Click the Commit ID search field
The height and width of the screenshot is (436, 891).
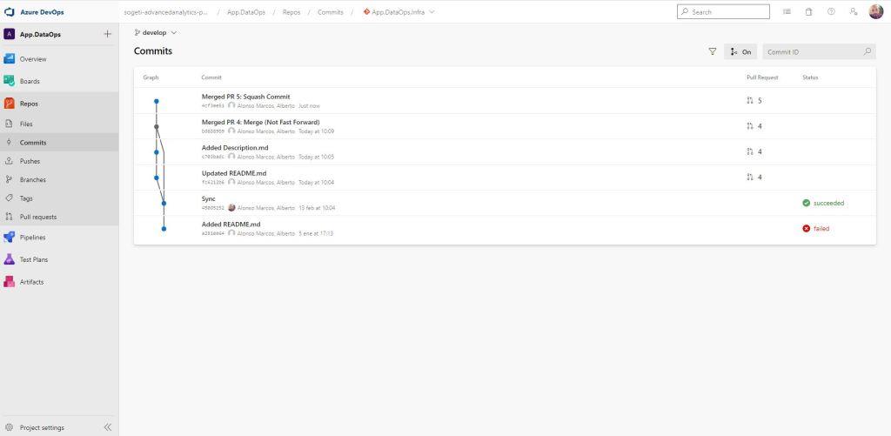(812, 52)
